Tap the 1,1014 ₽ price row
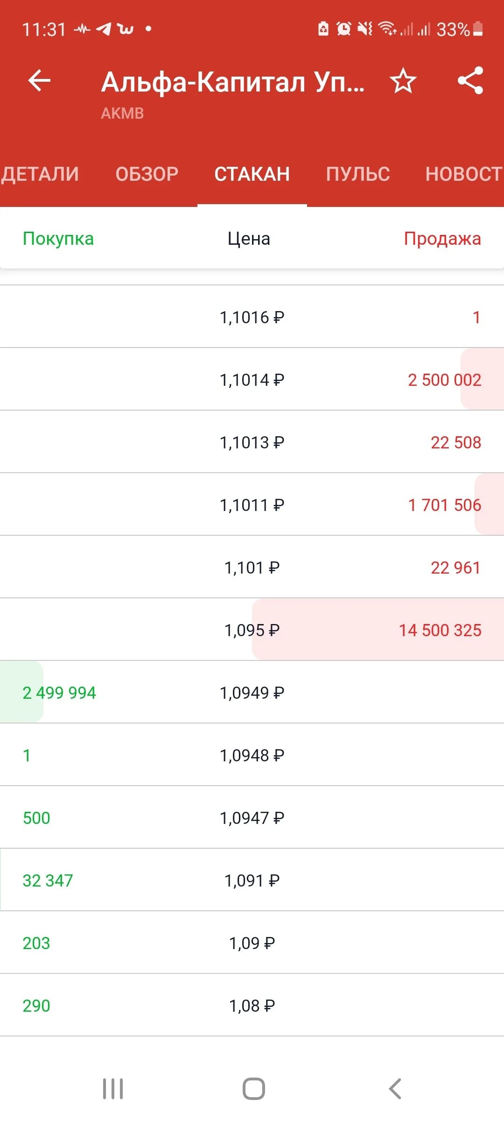This screenshot has height=1121, width=504. 252,380
